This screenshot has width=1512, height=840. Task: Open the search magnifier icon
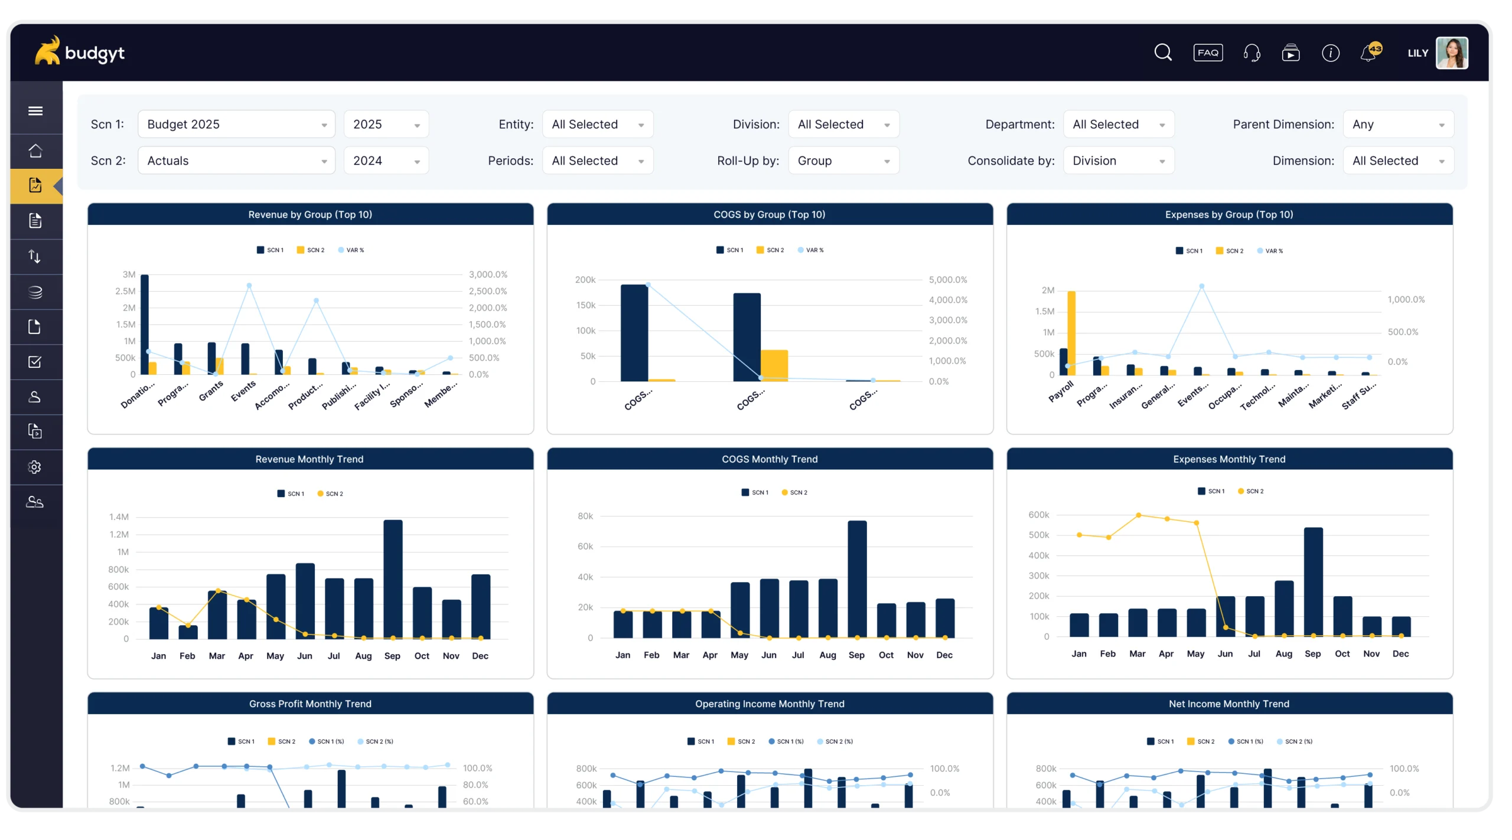(x=1163, y=53)
